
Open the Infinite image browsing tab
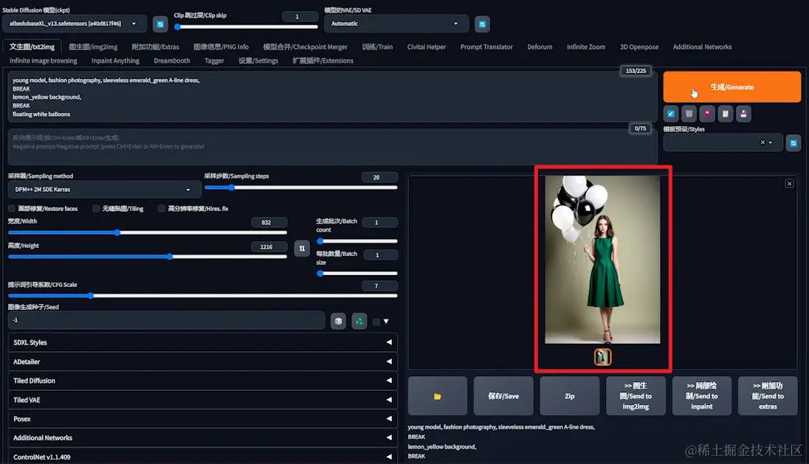click(x=44, y=60)
